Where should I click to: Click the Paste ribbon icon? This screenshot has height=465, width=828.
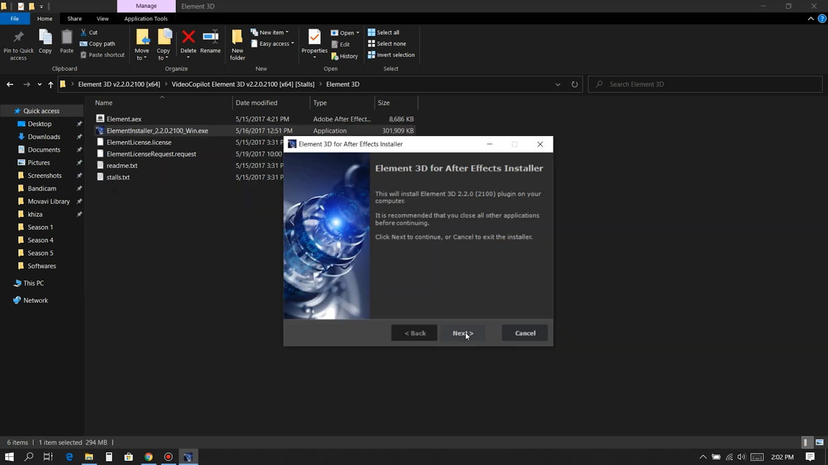coord(67,37)
